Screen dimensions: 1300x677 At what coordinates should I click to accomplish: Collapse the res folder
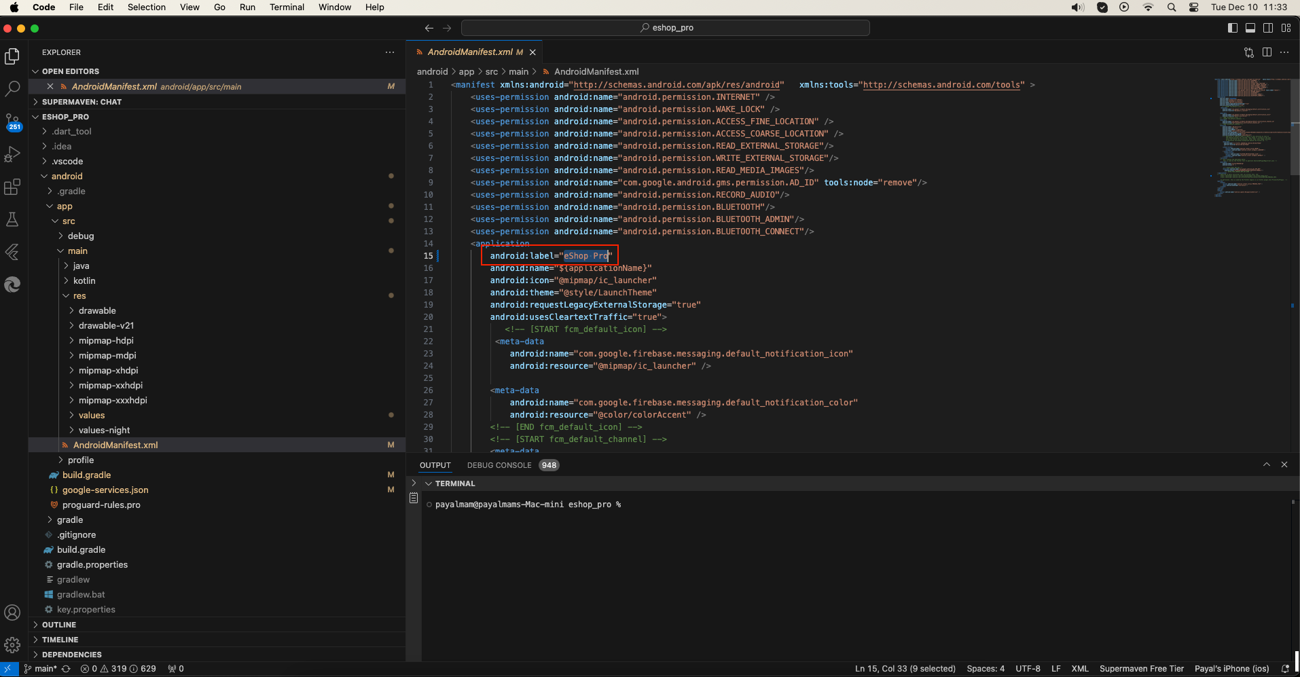(217, 296)
